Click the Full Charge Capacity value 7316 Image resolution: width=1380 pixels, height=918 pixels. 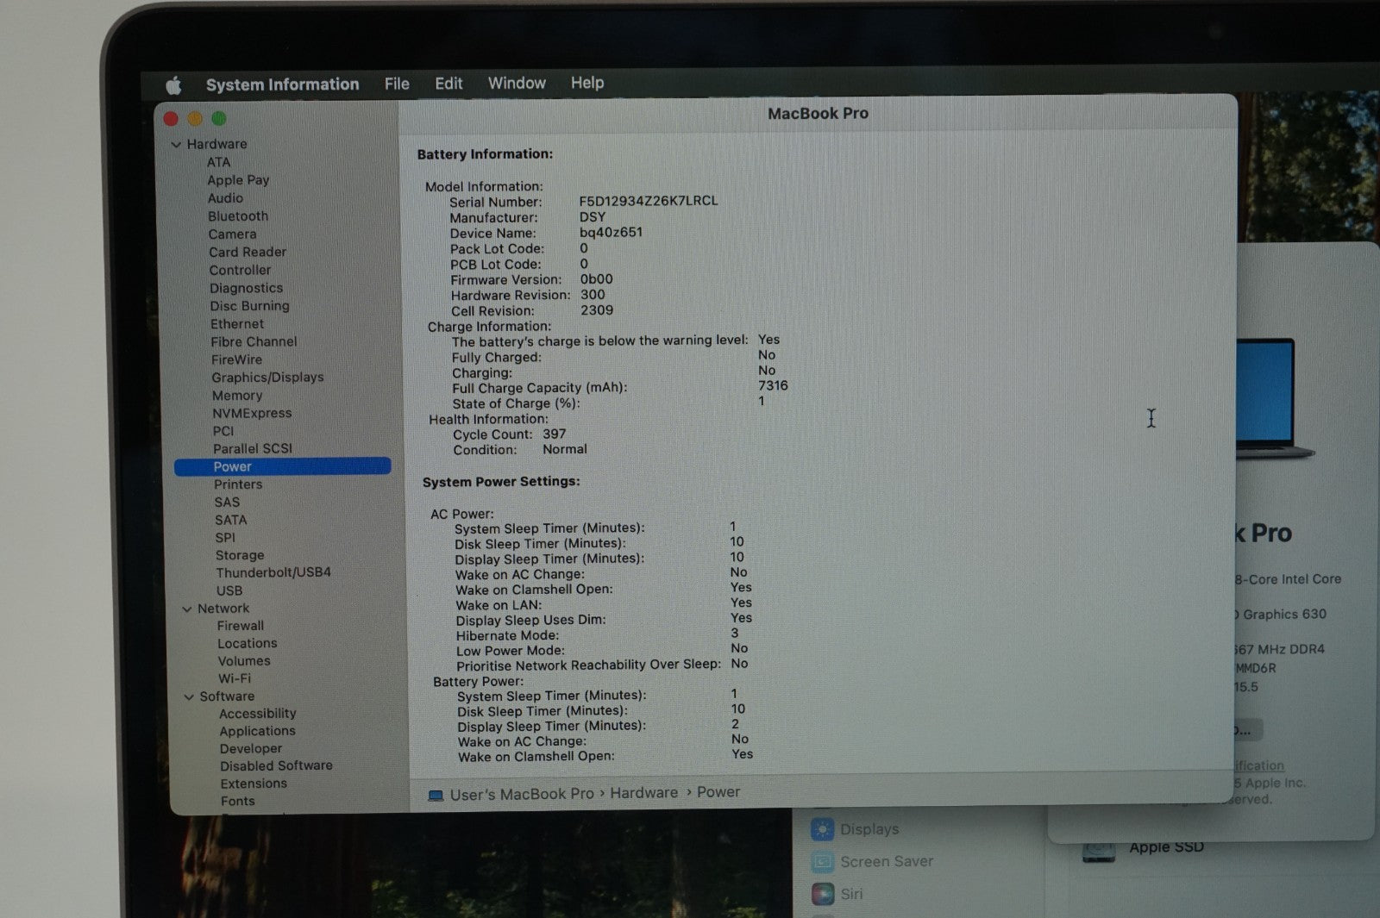coord(773,386)
